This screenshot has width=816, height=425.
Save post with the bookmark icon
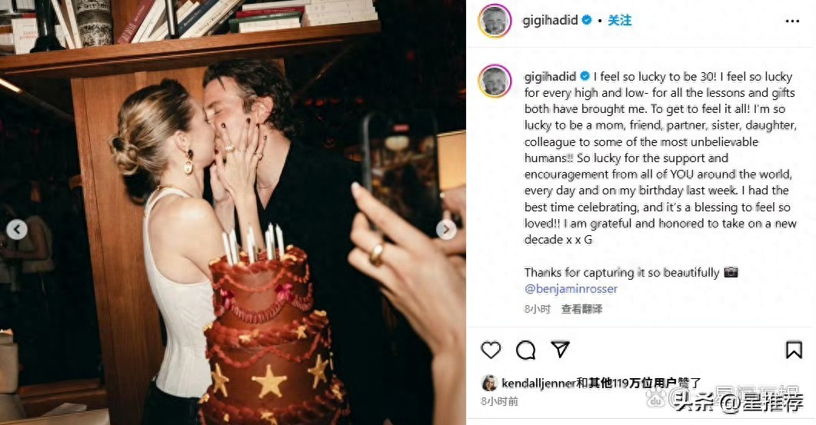tap(794, 350)
